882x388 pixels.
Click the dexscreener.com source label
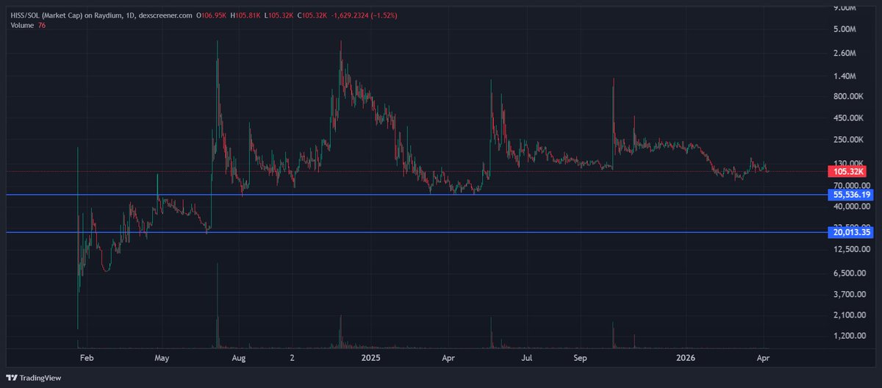click(x=165, y=15)
